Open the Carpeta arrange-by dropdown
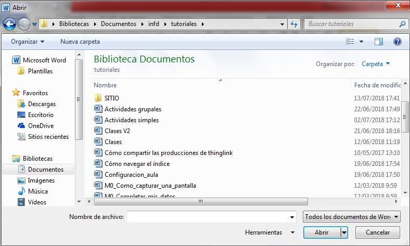 tap(376, 64)
